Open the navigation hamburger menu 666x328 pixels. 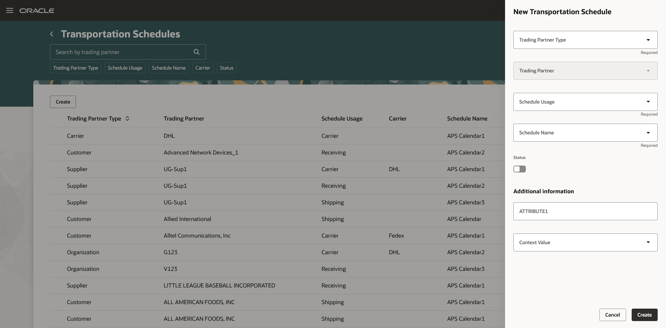point(9,10)
